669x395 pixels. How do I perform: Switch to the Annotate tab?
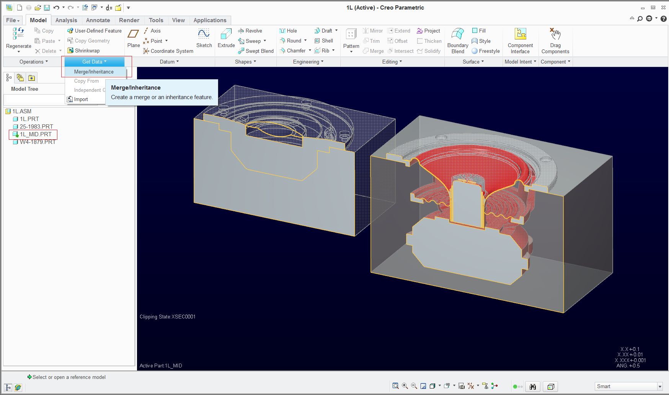[98, 20]
